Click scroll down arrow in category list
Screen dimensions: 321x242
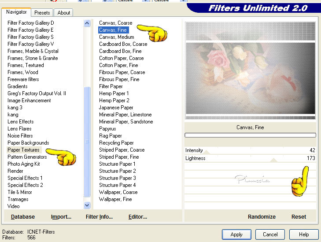[x=87, y=205]
